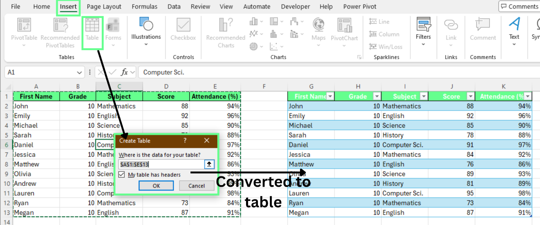
Task: Click the collapse dialog range selector button
Action: point(209,164)
